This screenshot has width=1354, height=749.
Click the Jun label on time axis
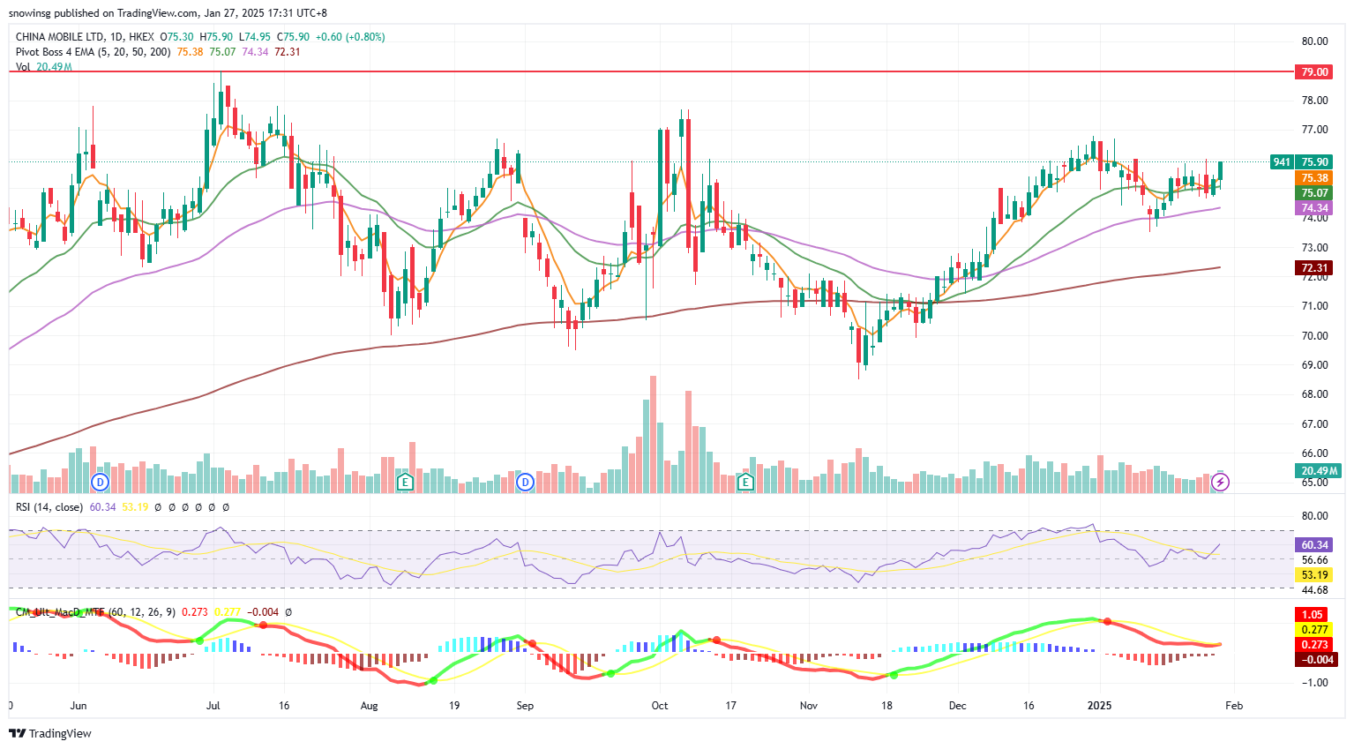click(x=79, y=706)
